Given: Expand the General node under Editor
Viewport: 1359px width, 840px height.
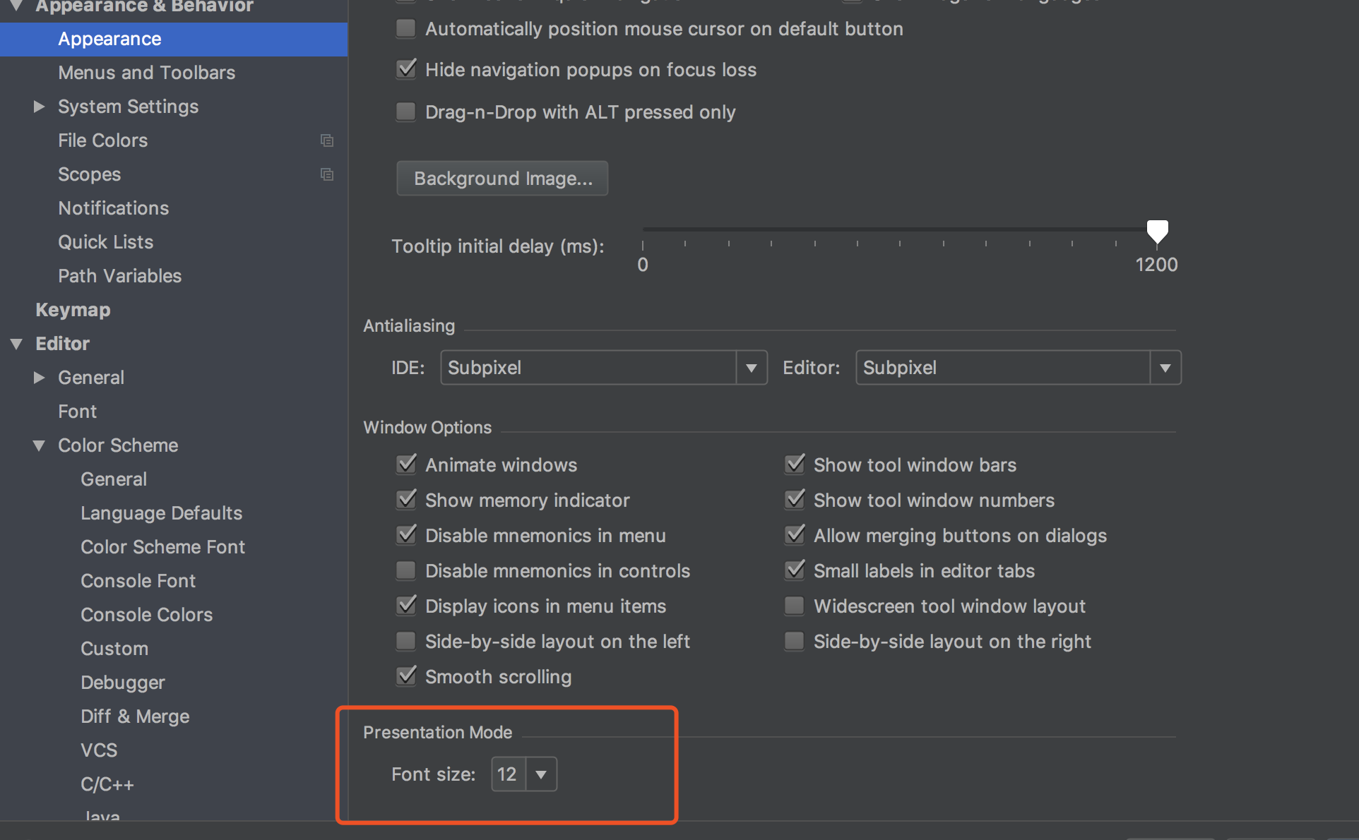Looking at the screenshot, I should (40, 378).
